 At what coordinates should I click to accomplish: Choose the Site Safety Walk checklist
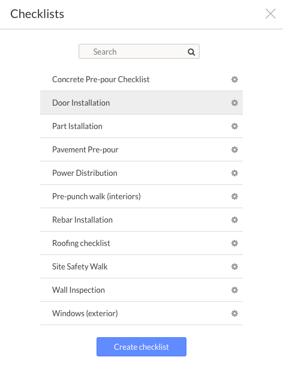141,266
